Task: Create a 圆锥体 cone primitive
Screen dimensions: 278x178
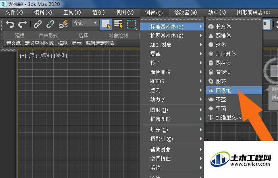Action: pyautogui.click(x=234, y=36)
